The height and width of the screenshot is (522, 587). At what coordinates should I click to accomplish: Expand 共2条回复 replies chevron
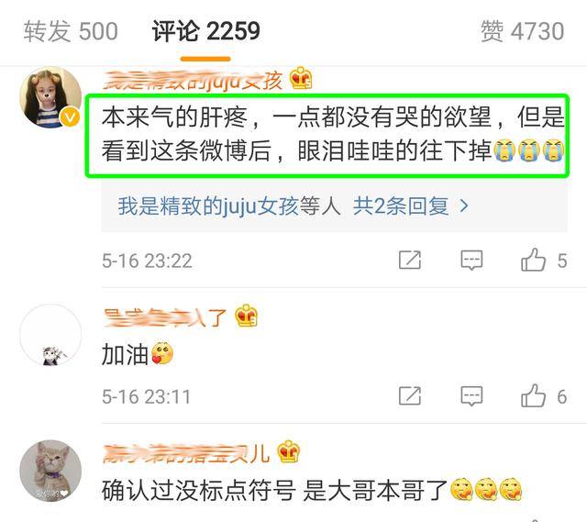(x=464, y=205)
